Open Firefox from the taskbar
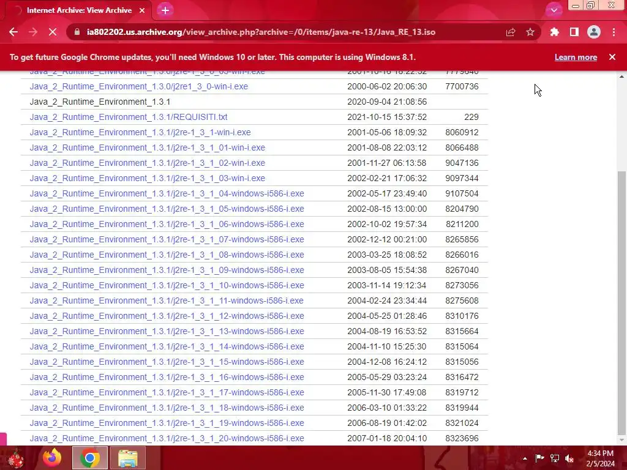The height and width of the screenshot is (470, 627). [52, 458]
